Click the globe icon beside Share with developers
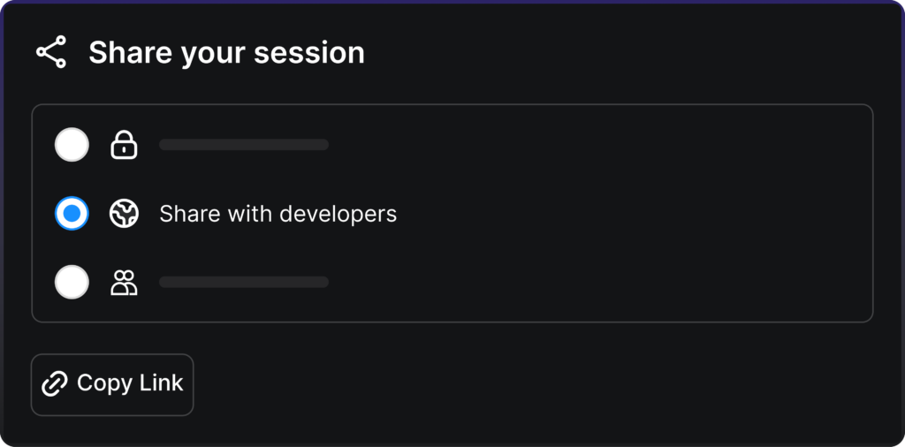Viewport: 905px width, 447px height. pos(124,214)
